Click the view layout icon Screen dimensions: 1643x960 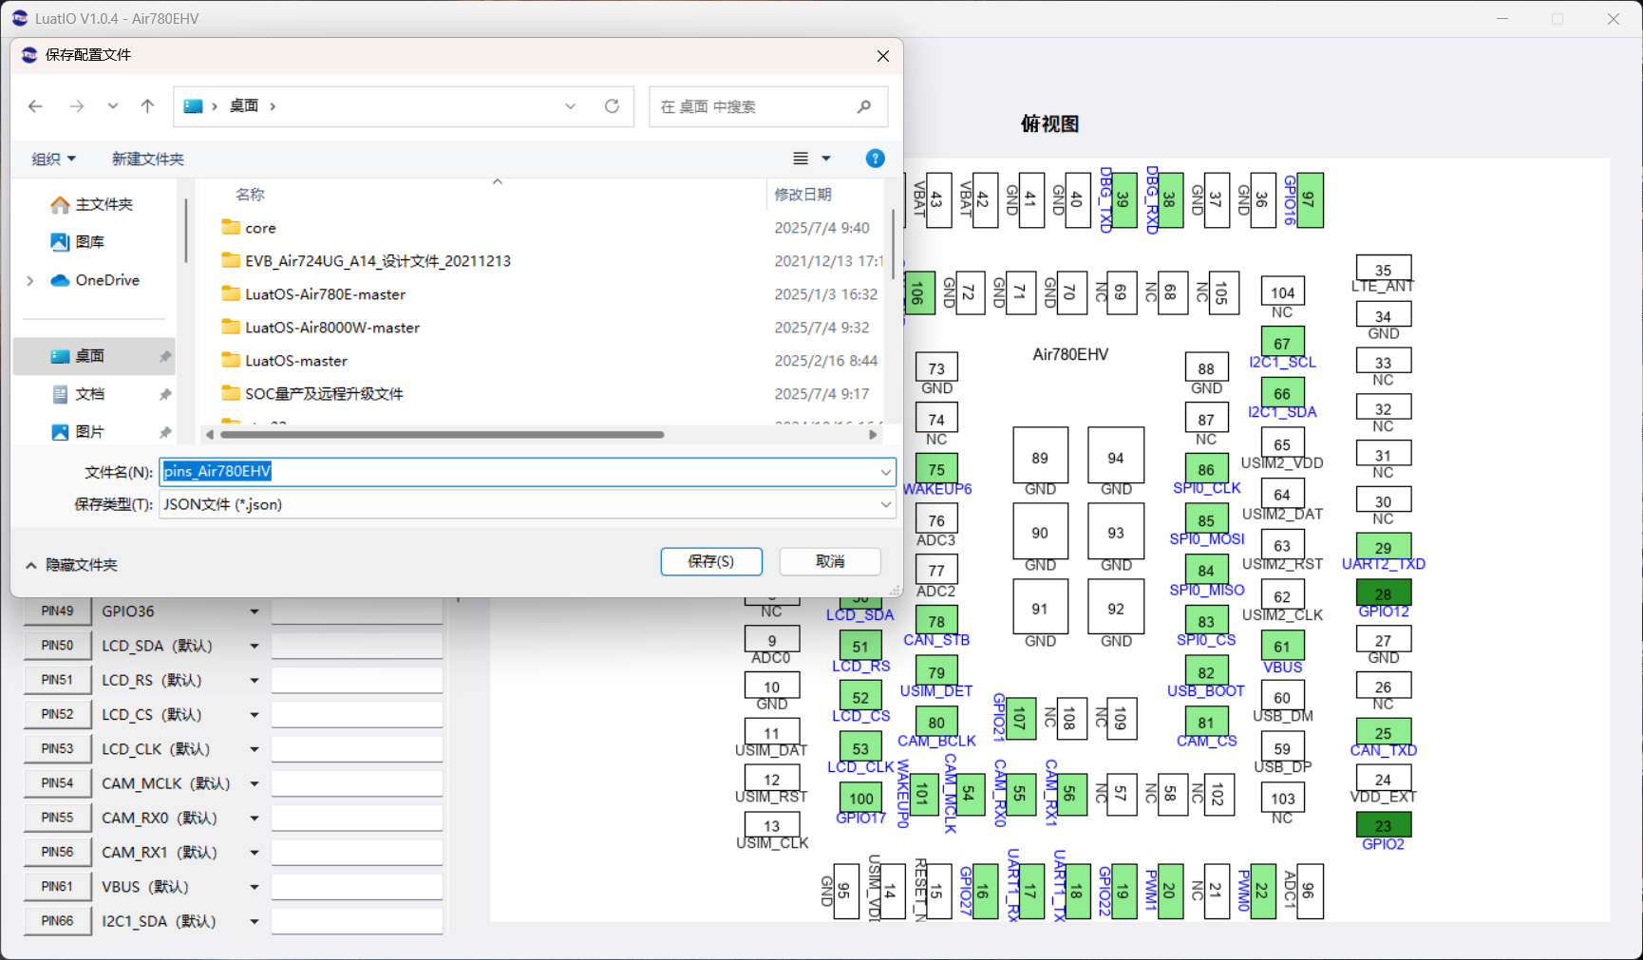click(802, 159)
